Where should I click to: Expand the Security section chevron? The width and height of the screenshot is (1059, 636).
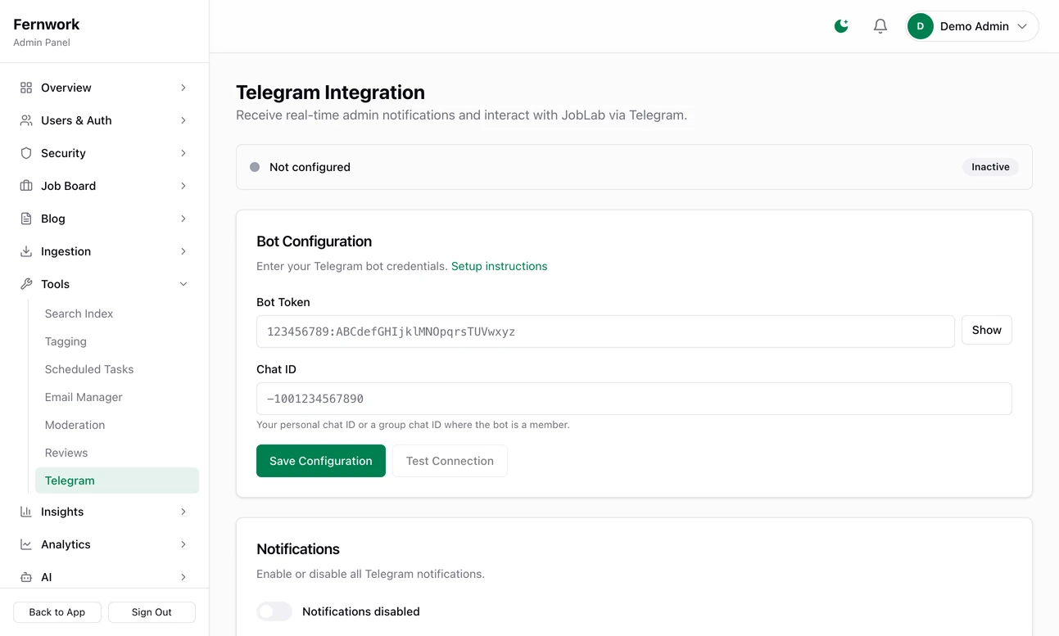tap(183, 153)
